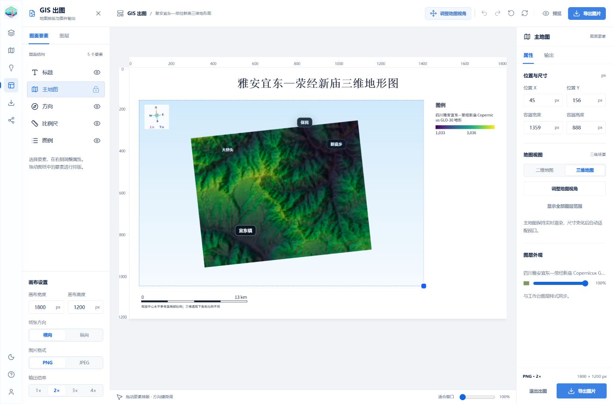Viewport: 613px width, 404px height.
Task: Toggle visibility of 方向 element
Action: coord(97,106)
